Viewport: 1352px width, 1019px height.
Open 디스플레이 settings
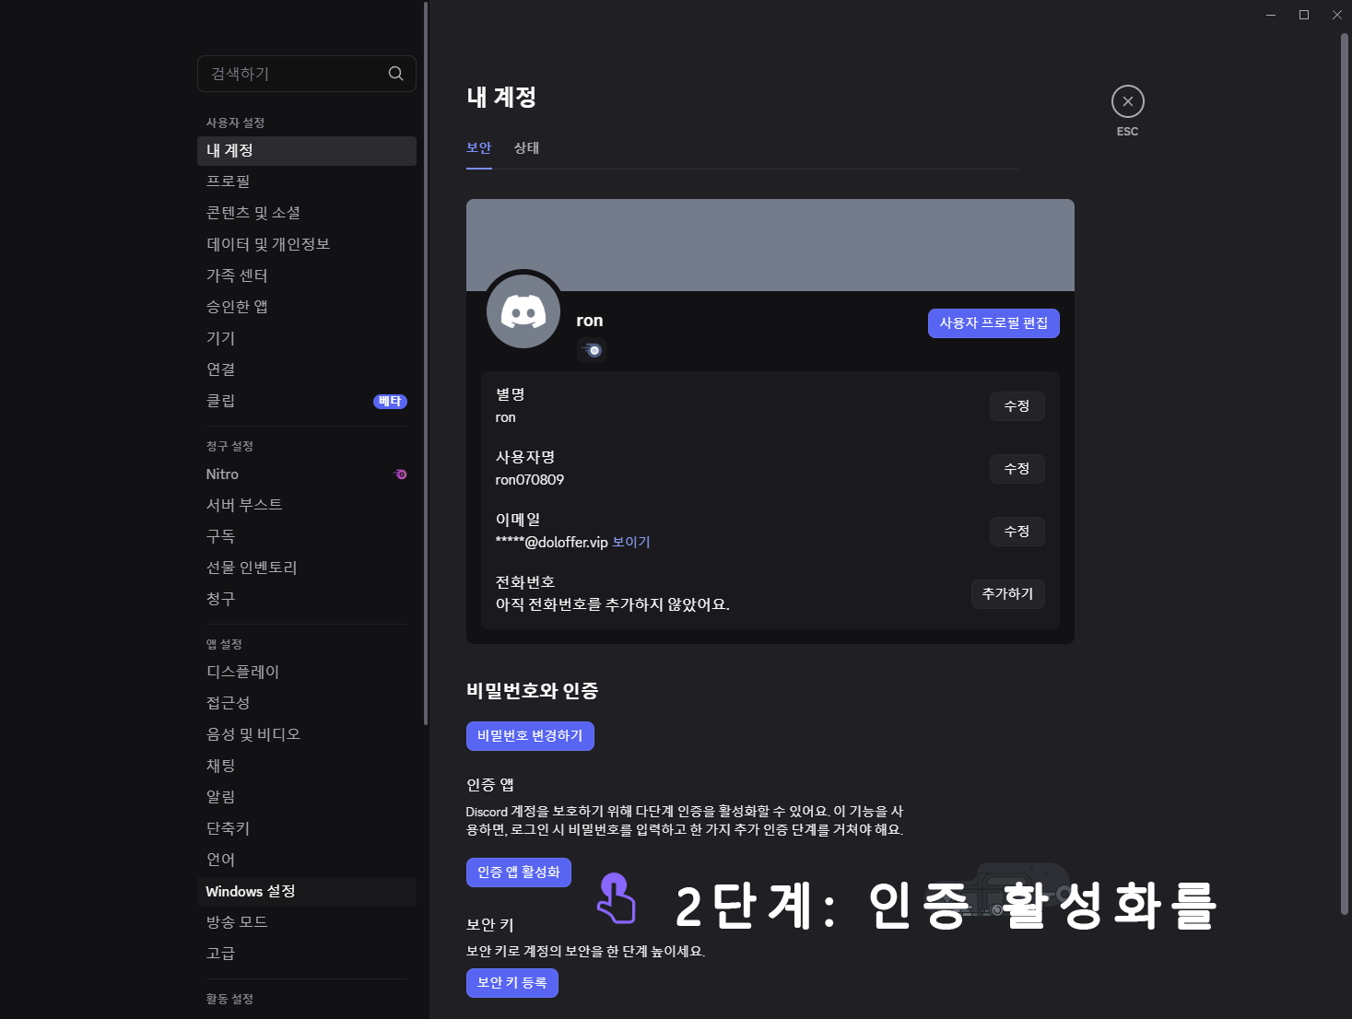pyautogui.click(x=307, y=672)
